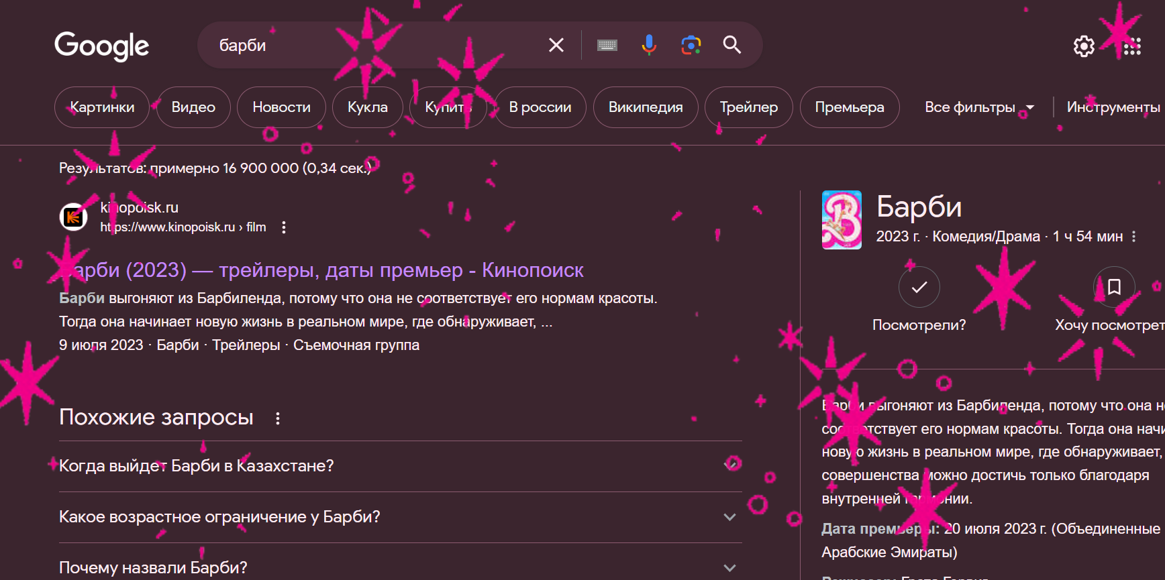Click the Барби knowledge panel title

(x=919, y=207)
